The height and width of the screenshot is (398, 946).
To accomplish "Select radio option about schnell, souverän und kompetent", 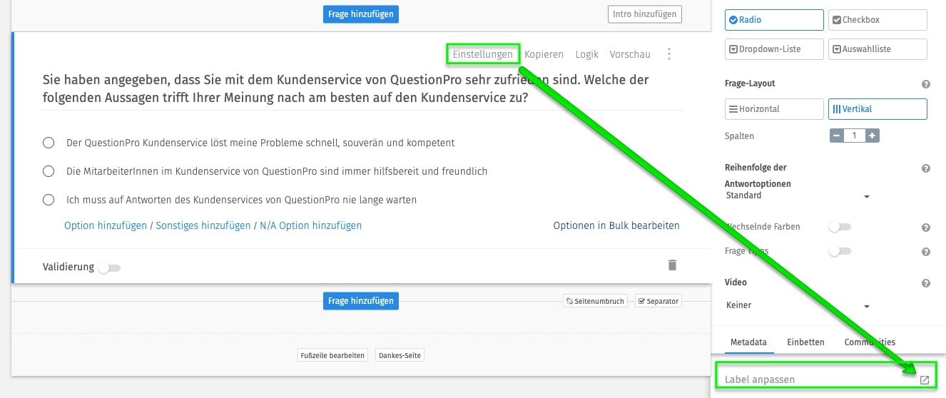I will pos(49,143).
